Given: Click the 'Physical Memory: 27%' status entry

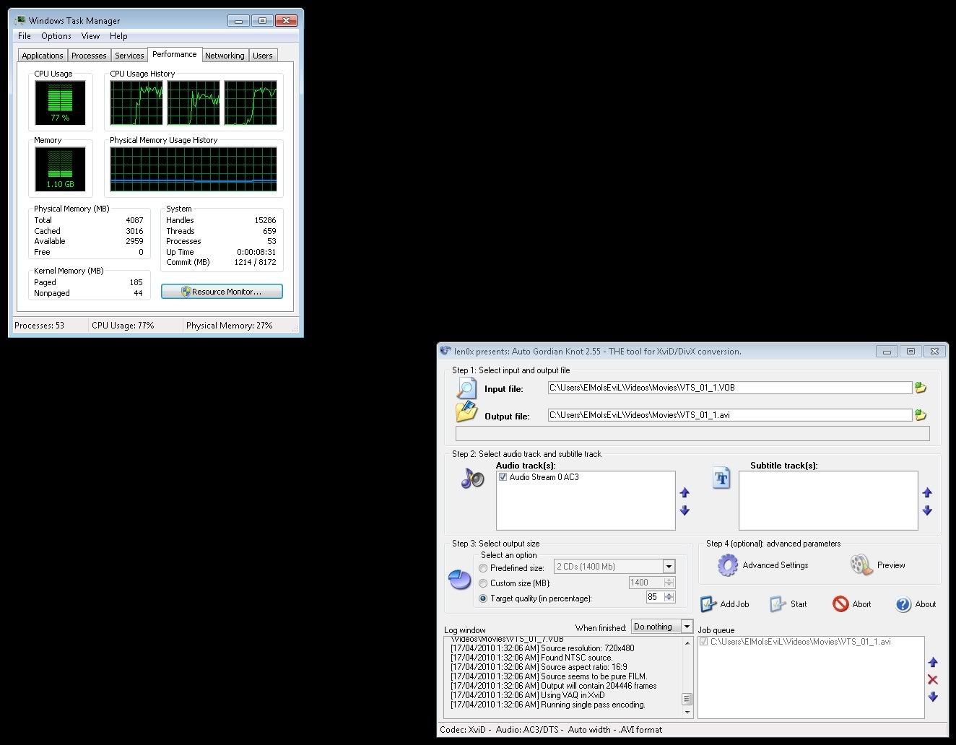Looking at the screenshot, I should [229, 326].
